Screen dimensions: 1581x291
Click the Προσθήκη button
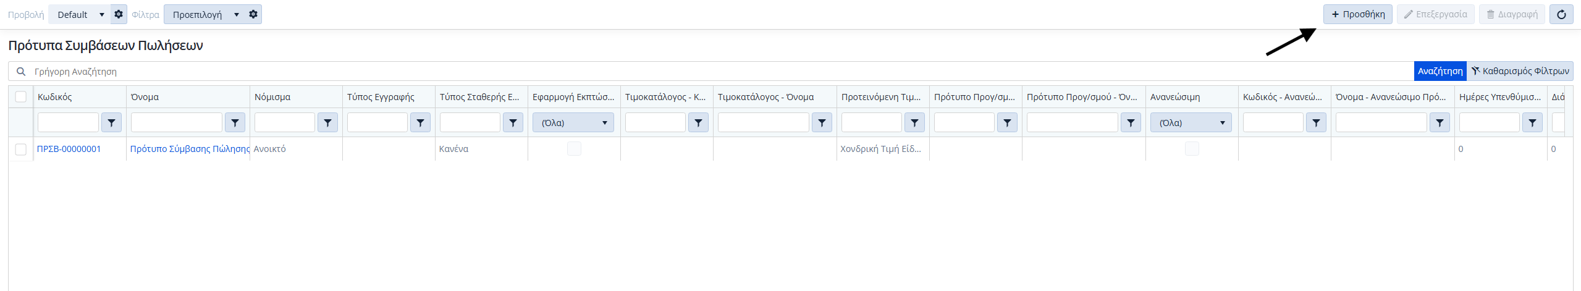(x=1357, y=14)
